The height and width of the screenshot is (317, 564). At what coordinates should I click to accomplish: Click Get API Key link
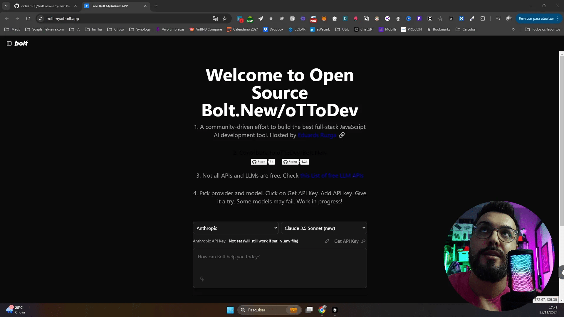coord(350,241)
